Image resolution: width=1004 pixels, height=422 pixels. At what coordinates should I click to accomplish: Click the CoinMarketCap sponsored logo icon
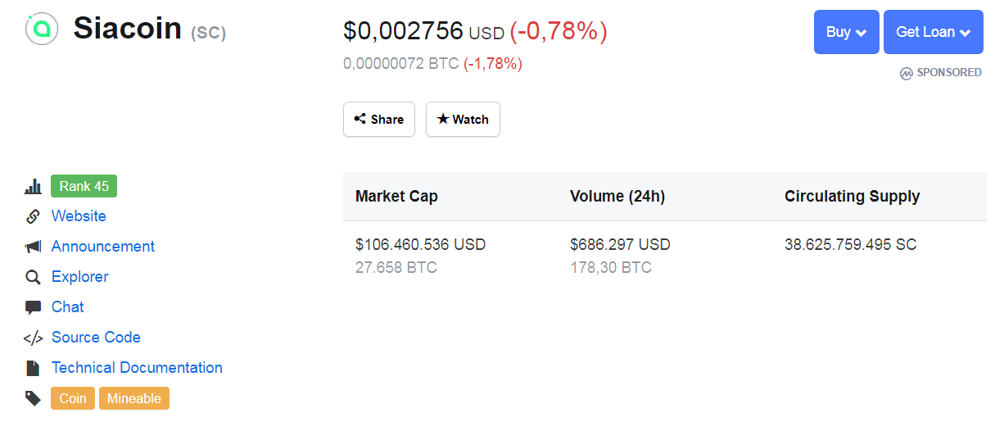point(907,73)
